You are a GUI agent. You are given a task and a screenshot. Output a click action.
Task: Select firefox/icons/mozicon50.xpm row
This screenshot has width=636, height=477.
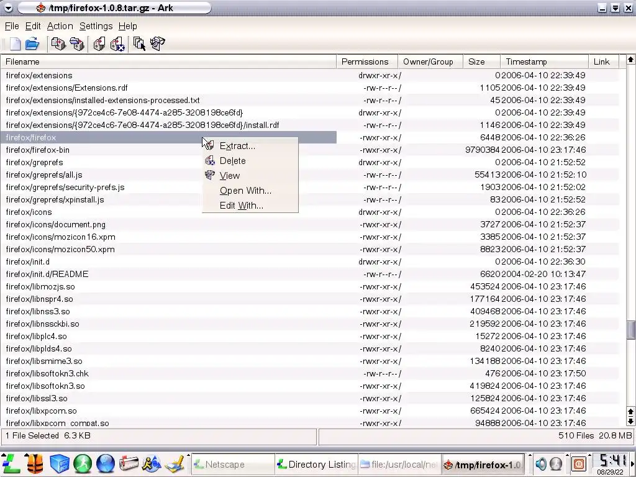point(310,250)
